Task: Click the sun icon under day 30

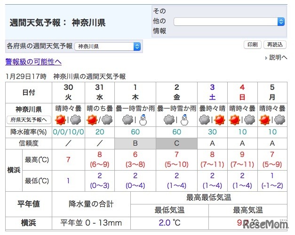Action: coord(60,120)
